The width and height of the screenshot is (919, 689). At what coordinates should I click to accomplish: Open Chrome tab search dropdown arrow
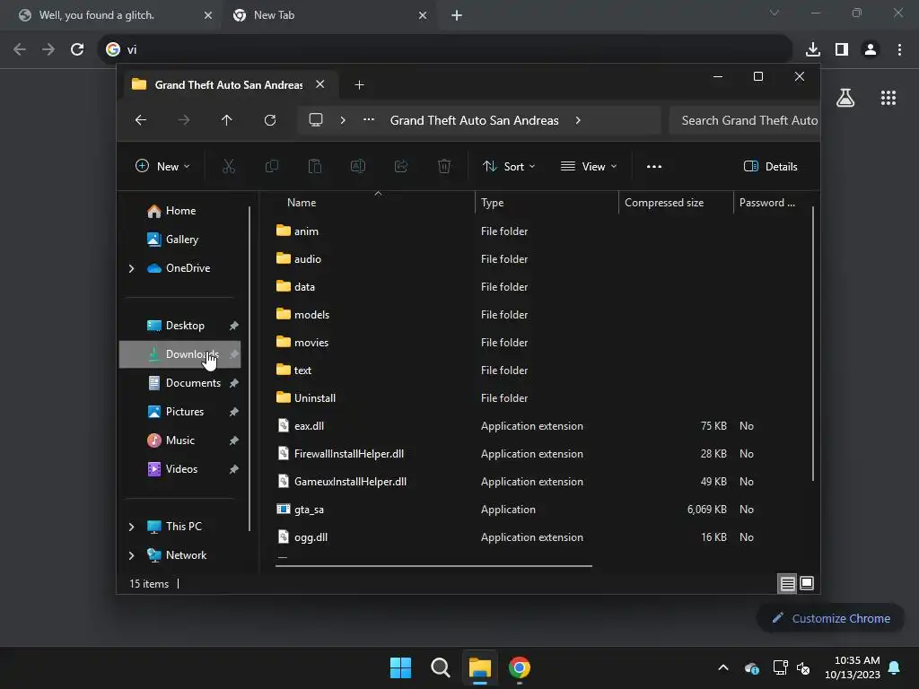click(775, 13)
